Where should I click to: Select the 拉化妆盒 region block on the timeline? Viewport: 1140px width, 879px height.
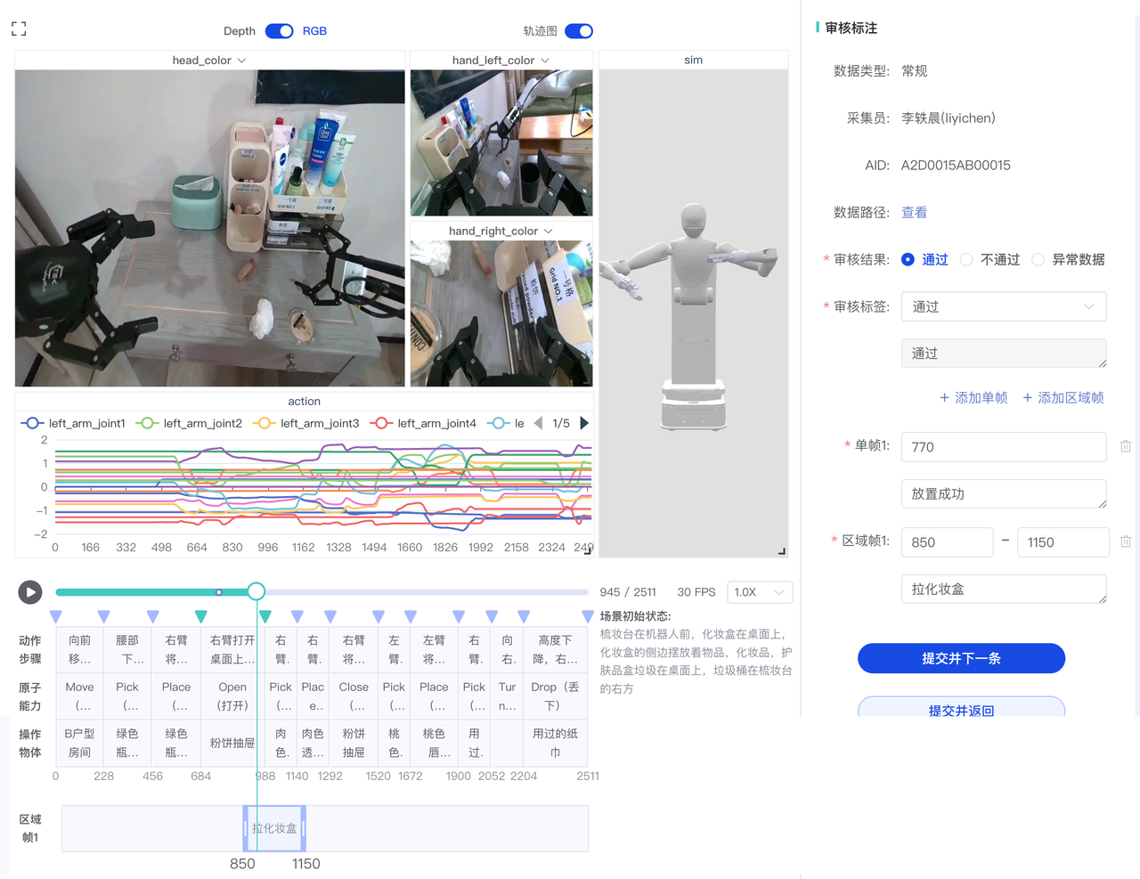coord(273,828)
